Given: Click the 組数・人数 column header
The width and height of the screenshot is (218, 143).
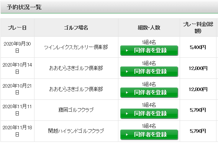Looking at the screenshot, I should 149,28.
